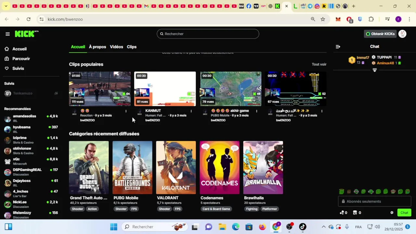
Task: Open the browser extensions puzzle menu
Action: [371, 19]
